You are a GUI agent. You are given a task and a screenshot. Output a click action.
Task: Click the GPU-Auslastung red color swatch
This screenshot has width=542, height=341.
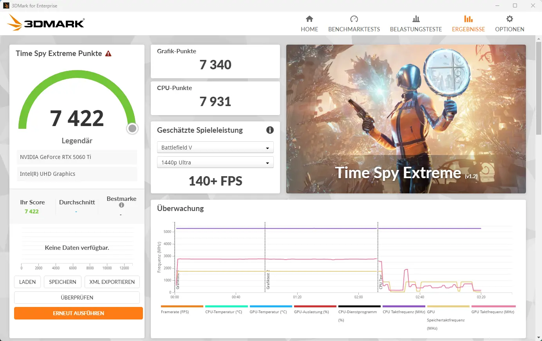(x=315, y=306)
